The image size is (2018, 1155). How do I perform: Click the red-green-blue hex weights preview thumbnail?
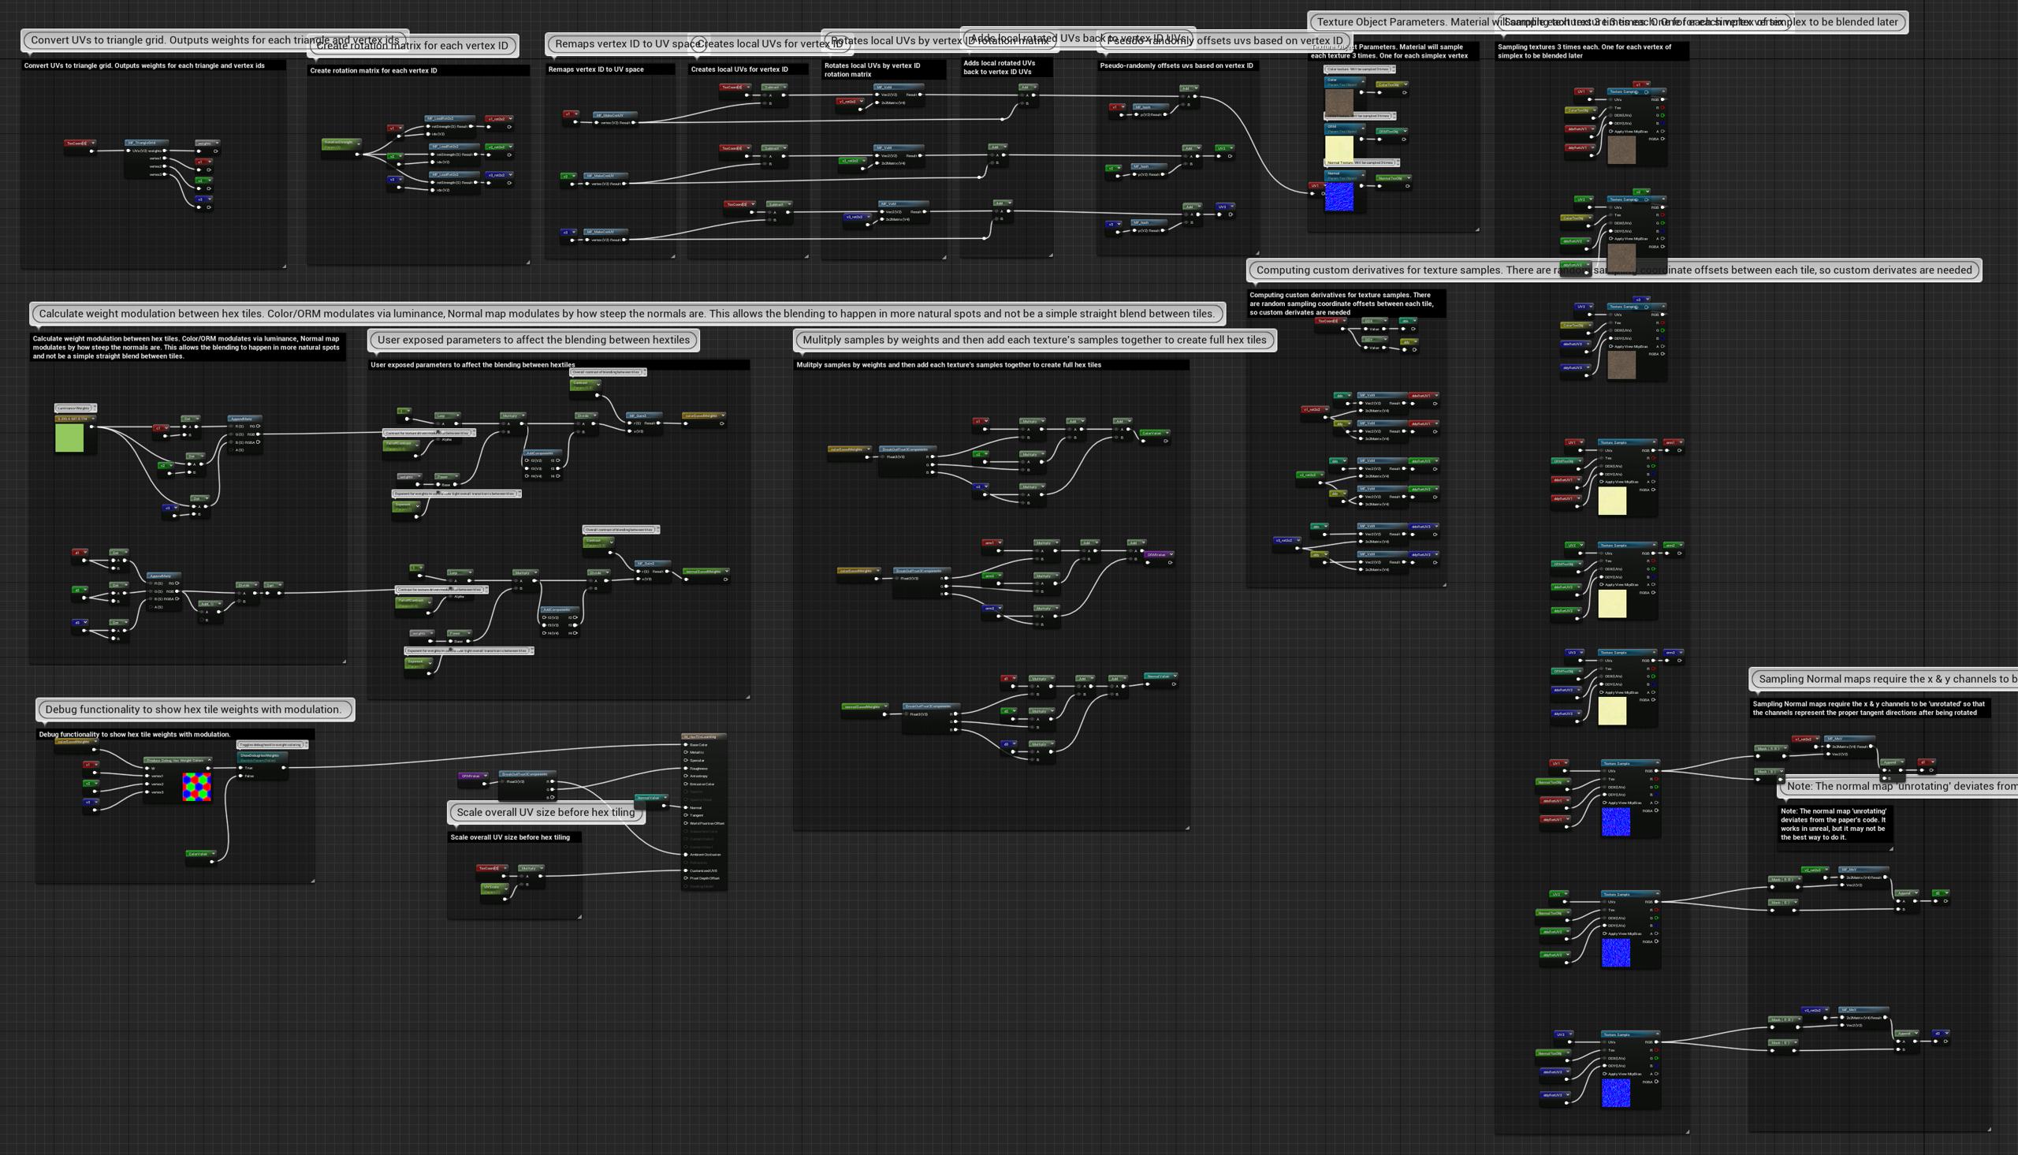pyautogui.click(x=195, y=787)
